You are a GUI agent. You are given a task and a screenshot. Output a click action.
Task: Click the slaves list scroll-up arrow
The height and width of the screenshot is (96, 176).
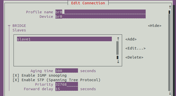click(x=118, y=39)
